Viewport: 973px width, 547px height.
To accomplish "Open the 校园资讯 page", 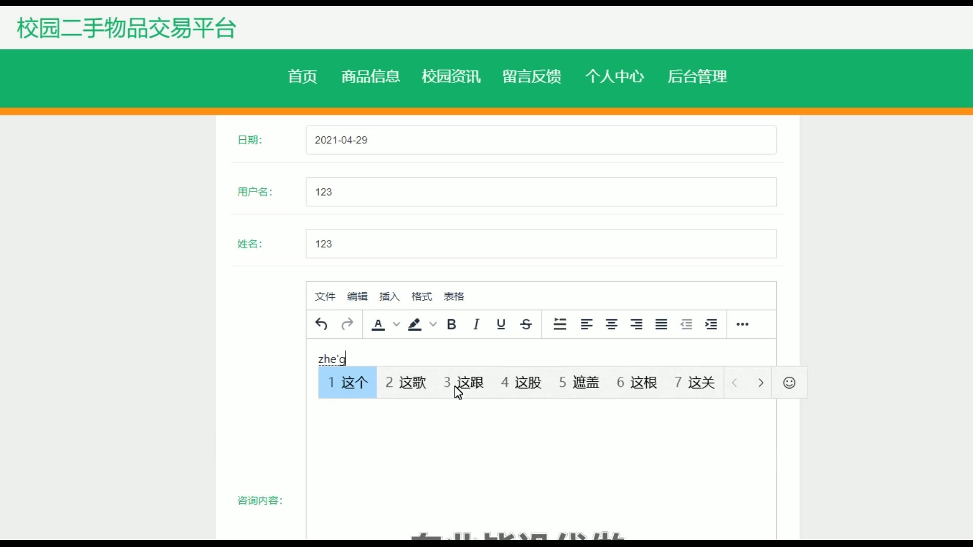I will [x=452, y=76].
